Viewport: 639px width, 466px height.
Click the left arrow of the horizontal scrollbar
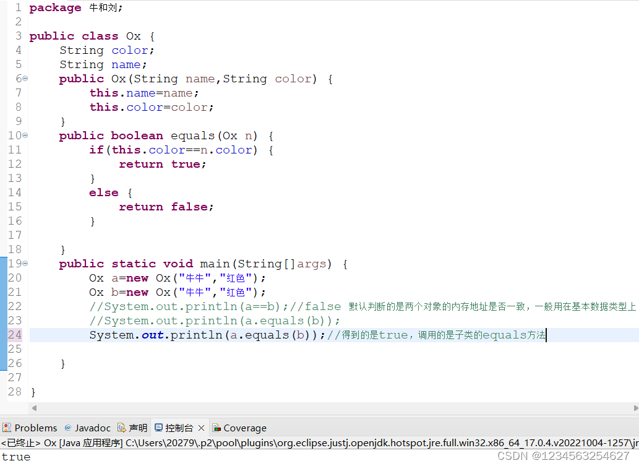click(34, 408)
